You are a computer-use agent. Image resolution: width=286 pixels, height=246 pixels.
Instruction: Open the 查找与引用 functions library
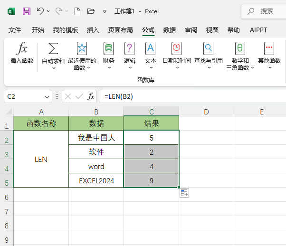pos(209,56)
